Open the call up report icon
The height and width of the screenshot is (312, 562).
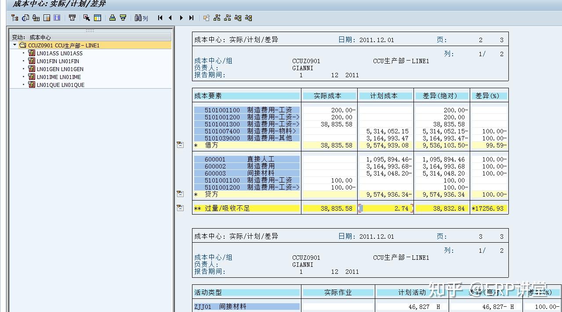(25, 18)
